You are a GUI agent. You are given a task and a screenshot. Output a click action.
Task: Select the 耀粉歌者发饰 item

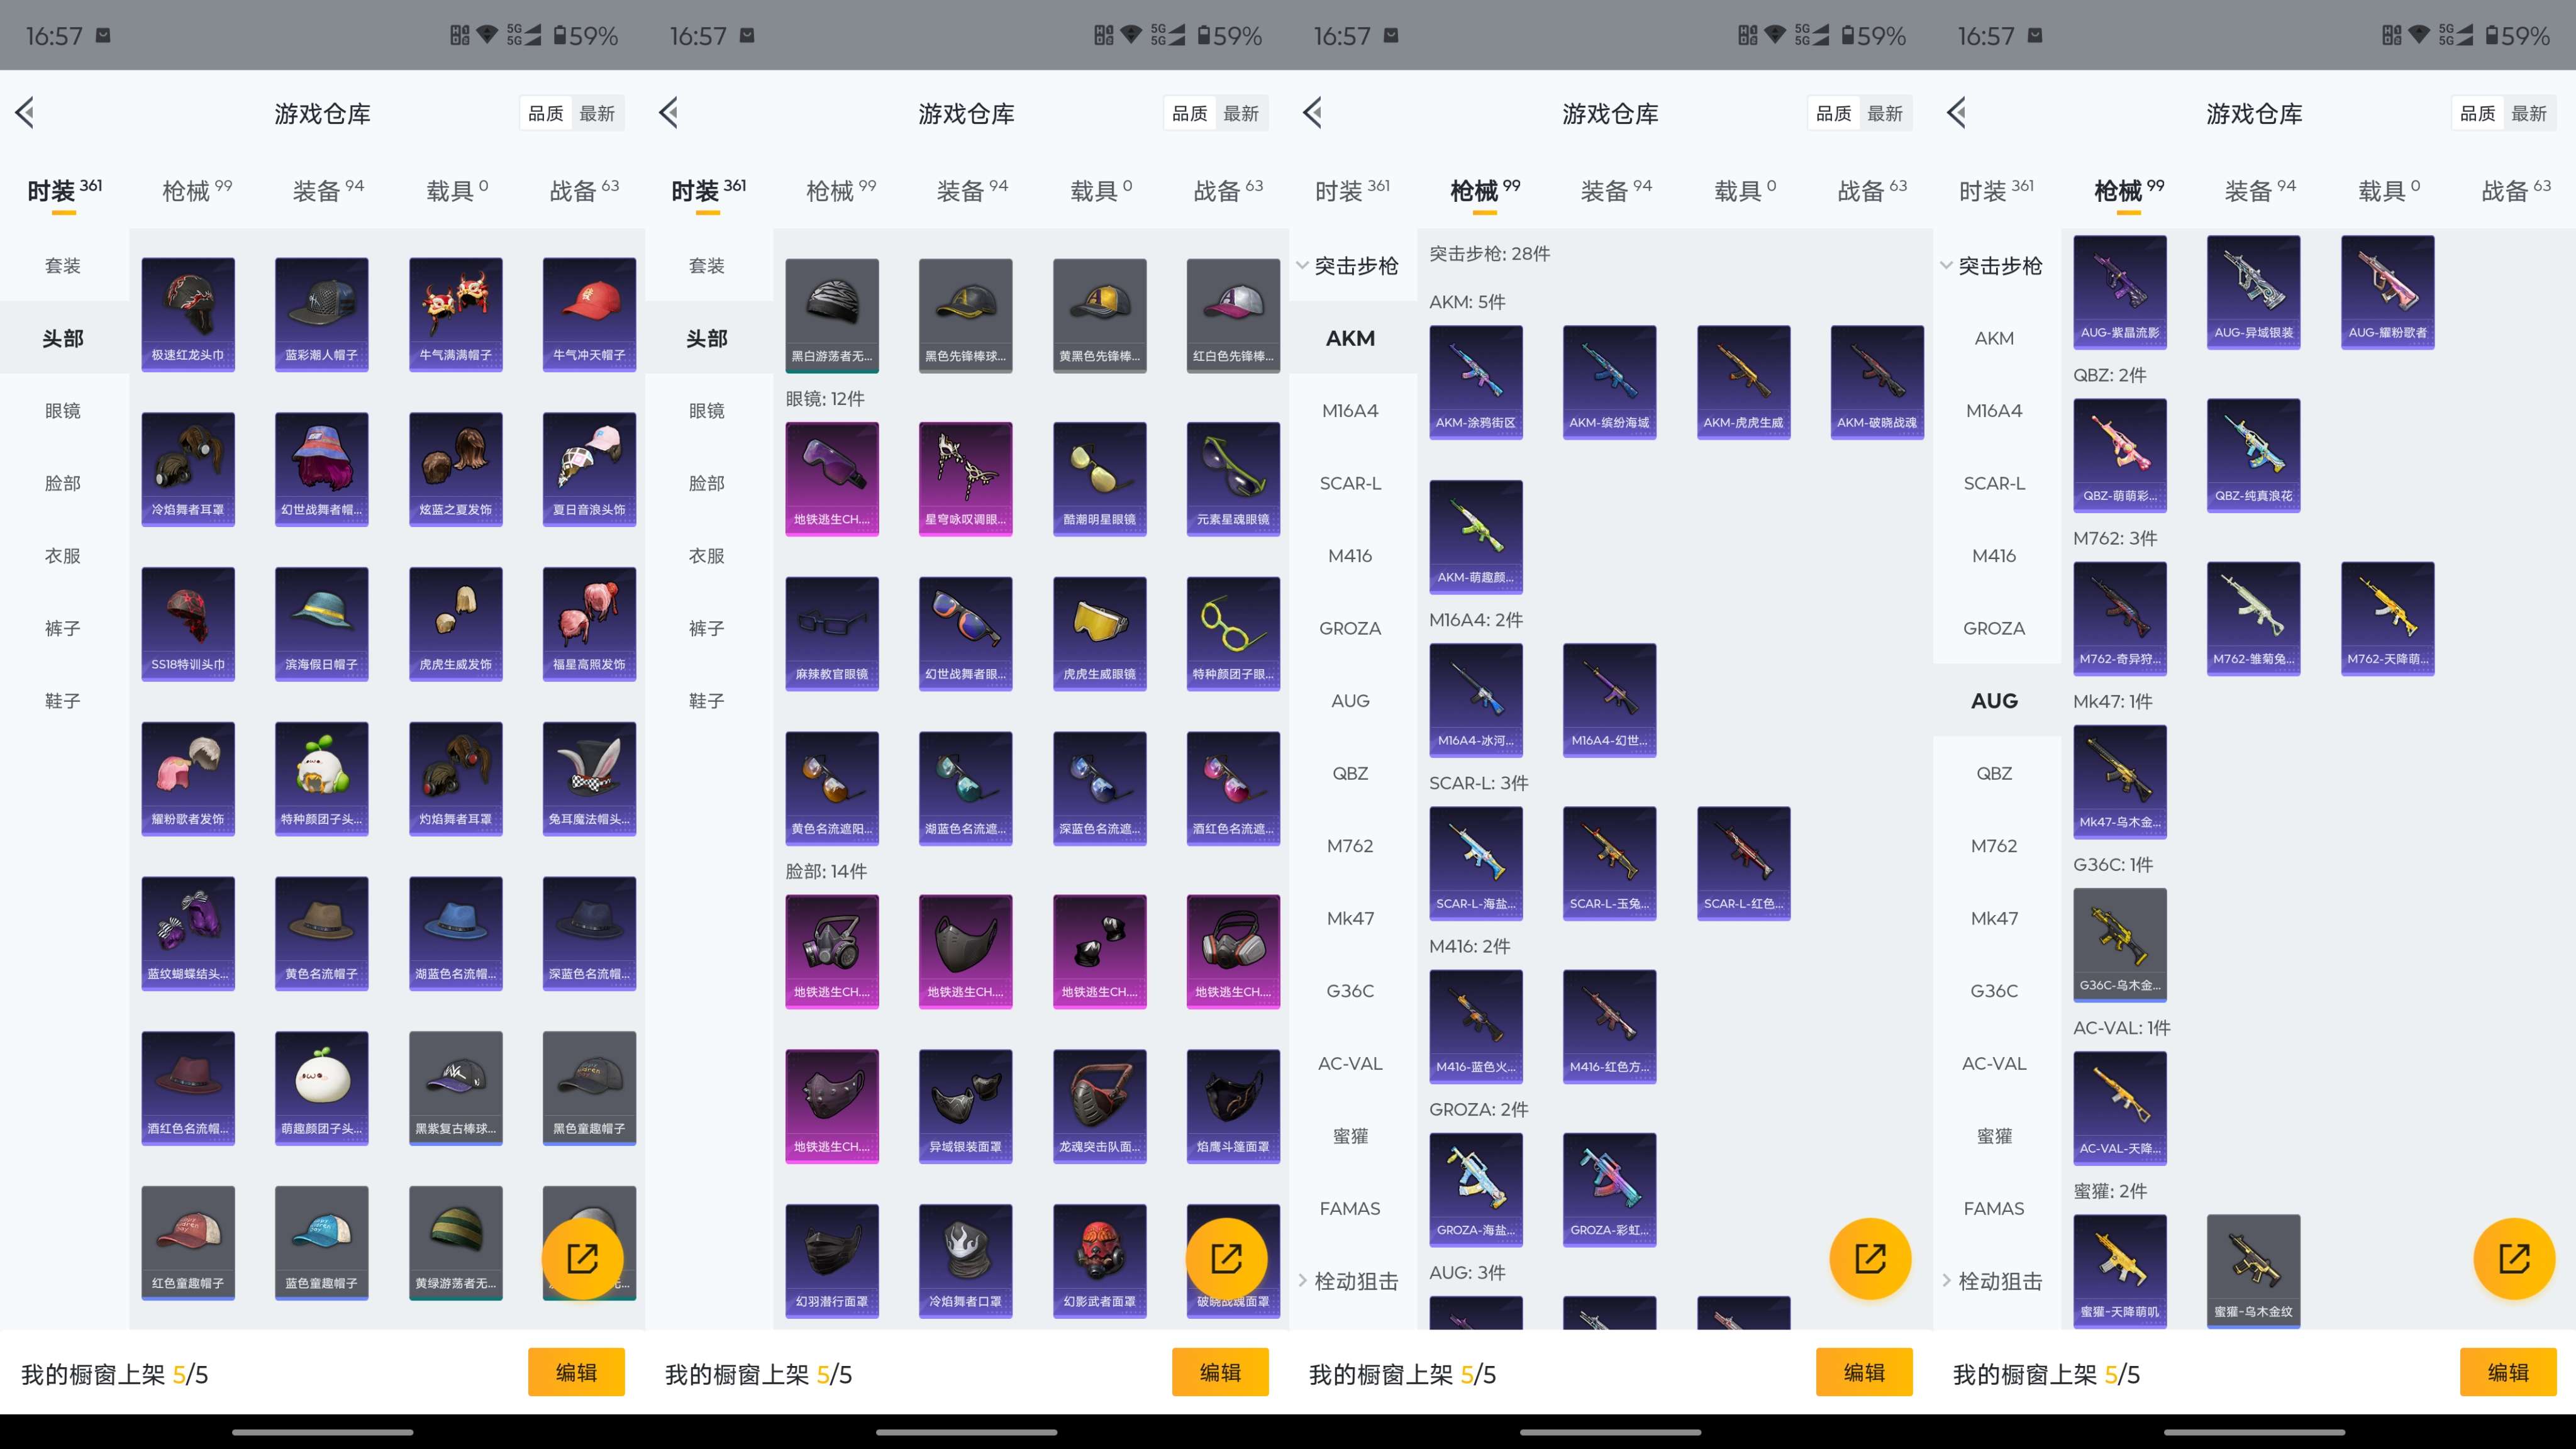coord(188,780)
